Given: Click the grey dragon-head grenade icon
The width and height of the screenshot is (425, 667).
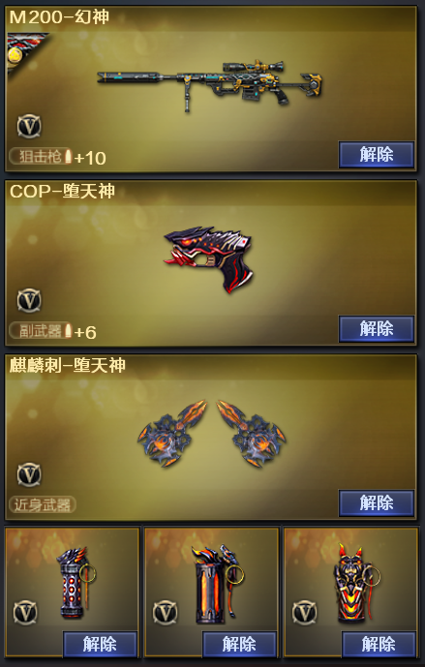Looking at the screenshot, I should point(76,583).
